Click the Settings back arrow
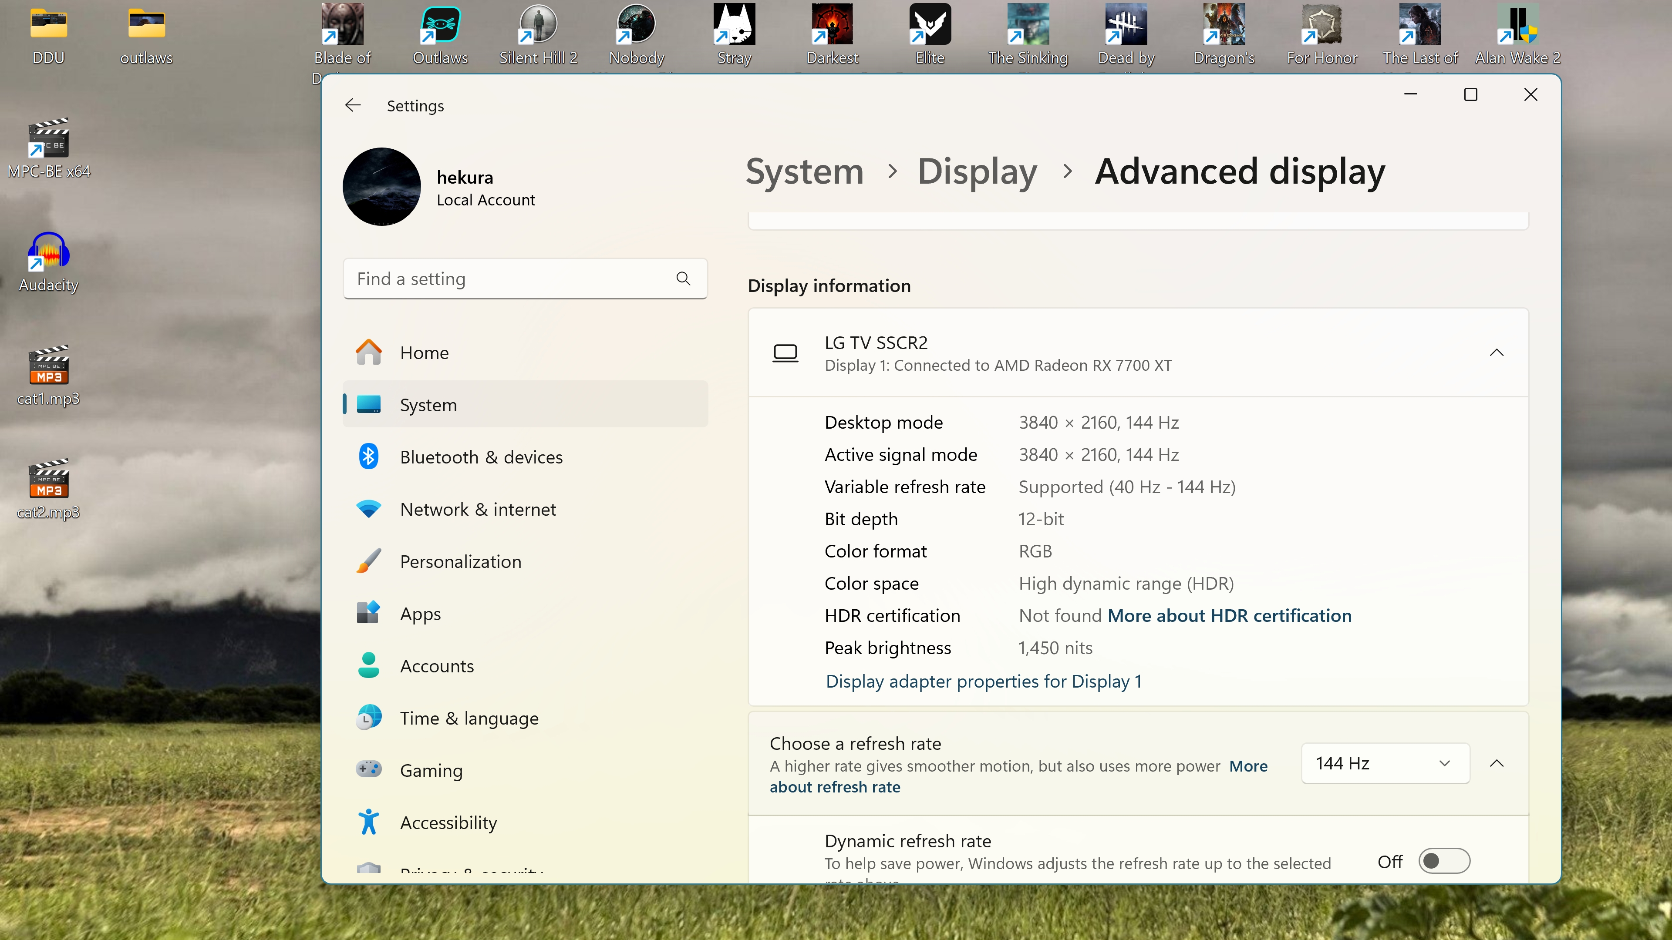This screenshot has width=1672, height=940. [x=352, y=105]
